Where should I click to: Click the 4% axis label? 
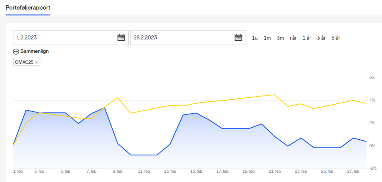[x=372, y=100]
